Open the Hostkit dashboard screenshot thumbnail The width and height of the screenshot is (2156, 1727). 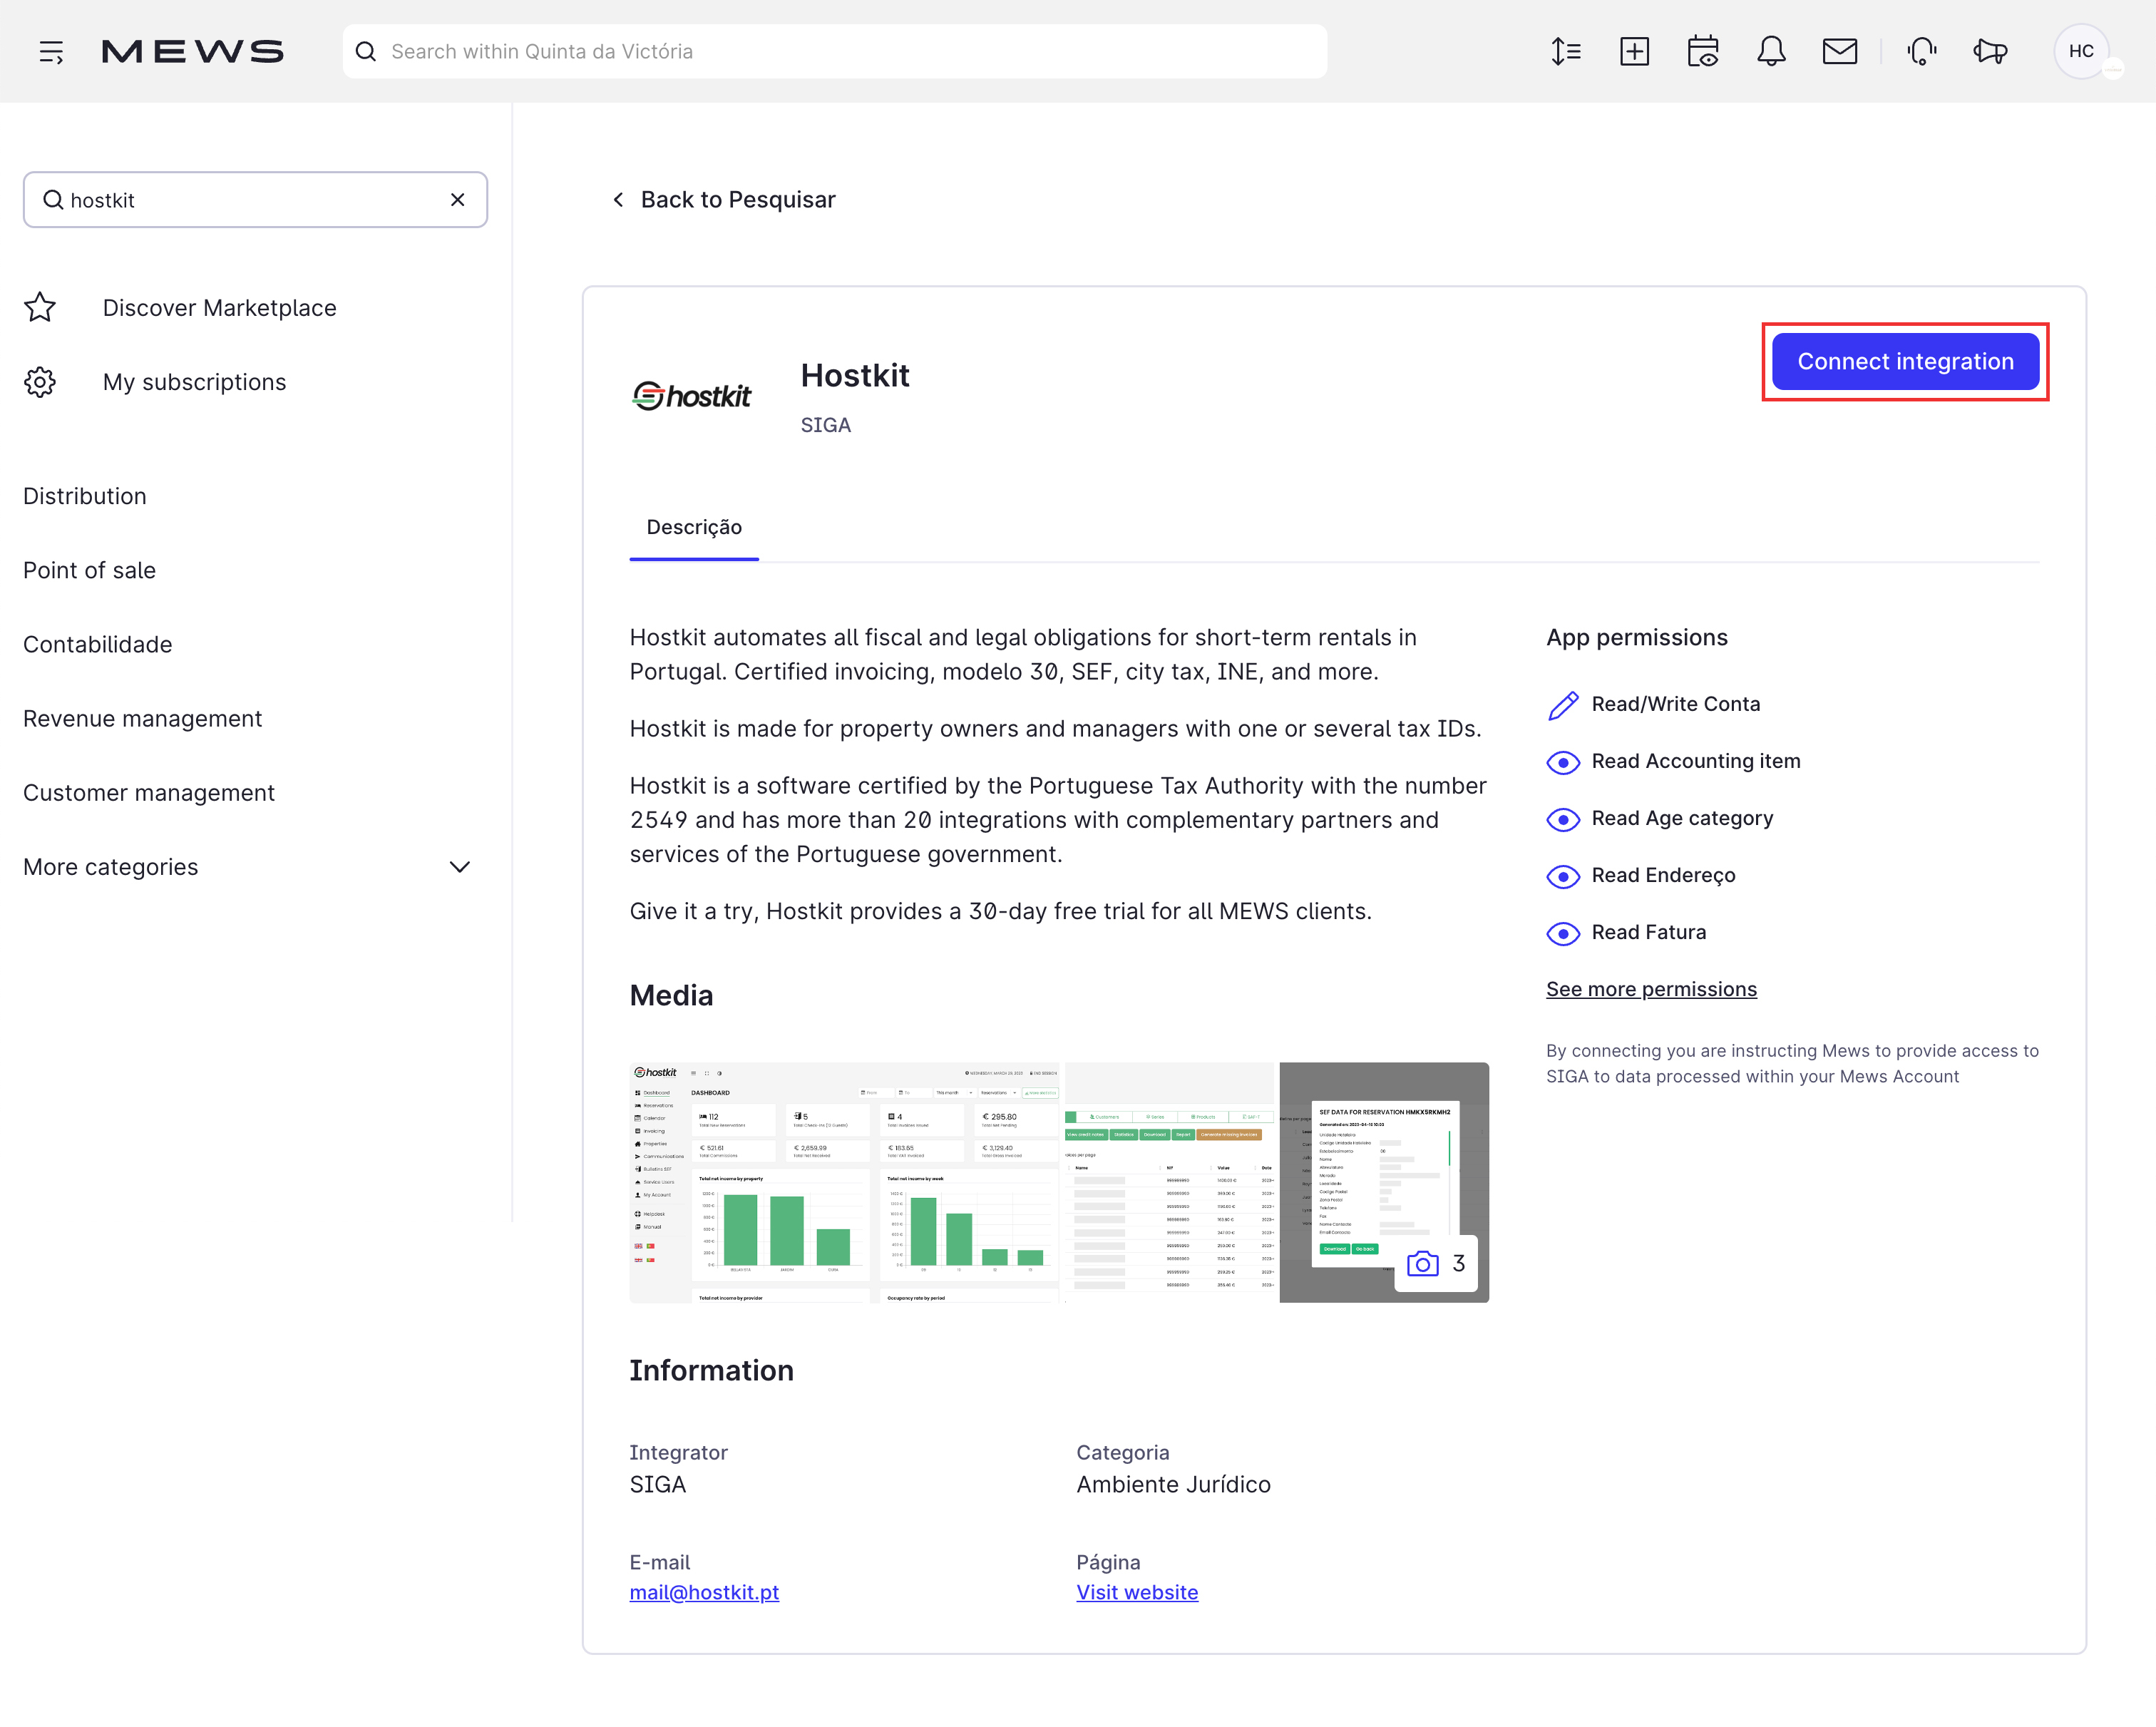[x=844, y=1182]
